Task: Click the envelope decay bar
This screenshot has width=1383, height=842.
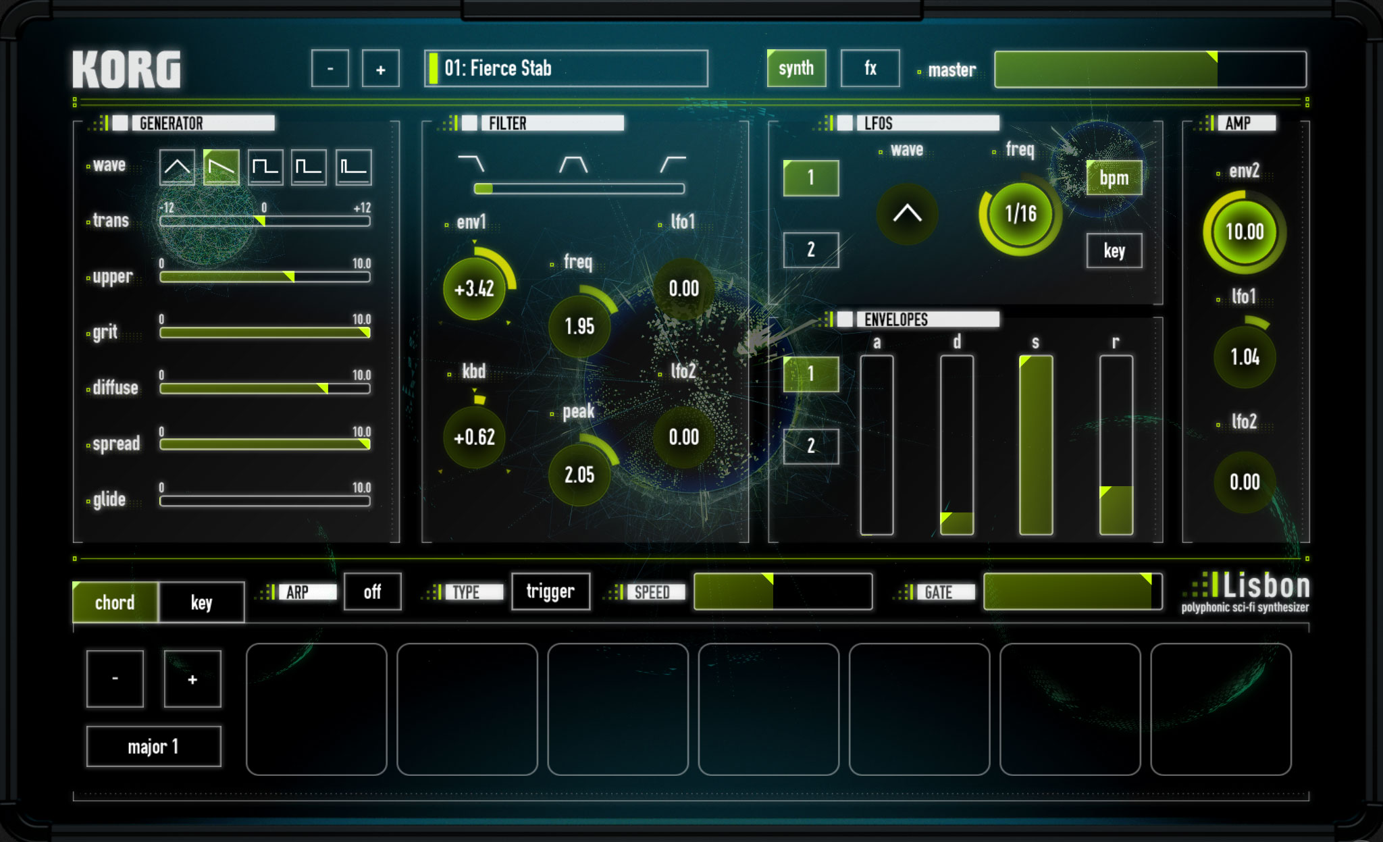Action: 957,445
